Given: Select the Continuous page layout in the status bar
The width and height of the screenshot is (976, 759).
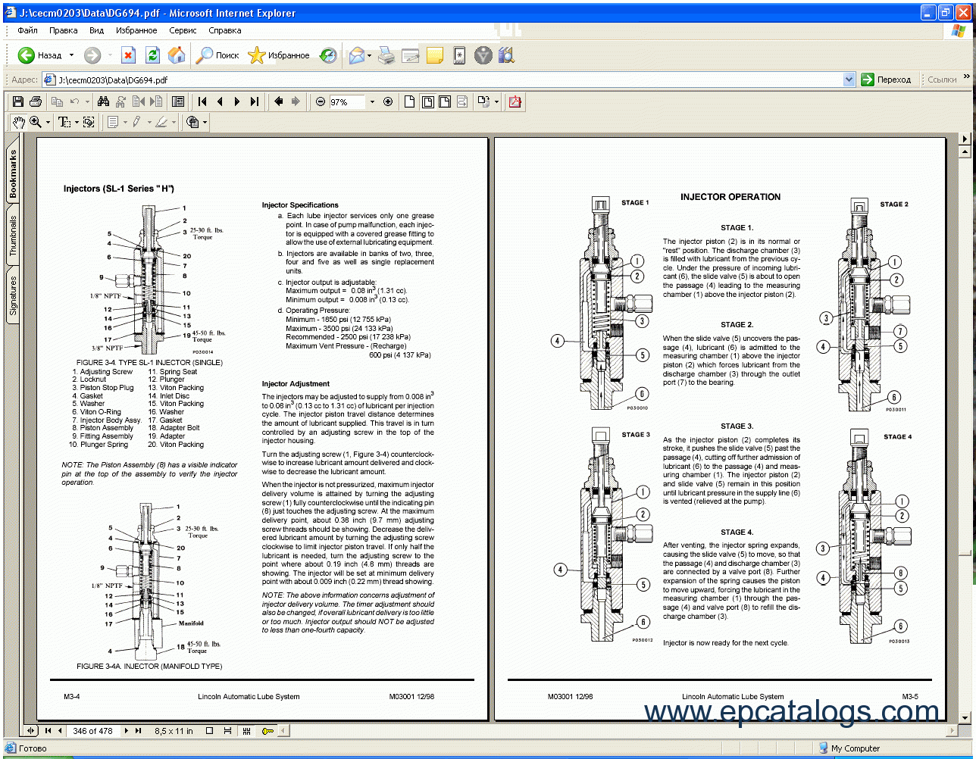Looking at the screenshot, I should [x=229, y=731].
